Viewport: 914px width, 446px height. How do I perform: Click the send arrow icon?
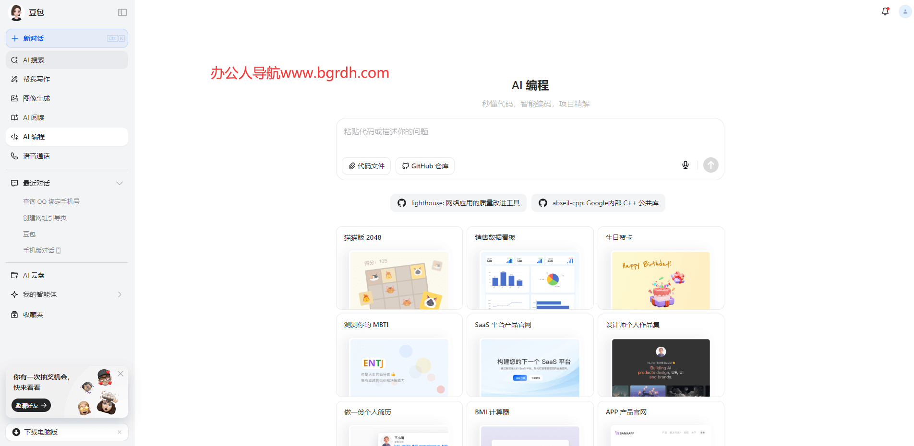pos(710,165)
